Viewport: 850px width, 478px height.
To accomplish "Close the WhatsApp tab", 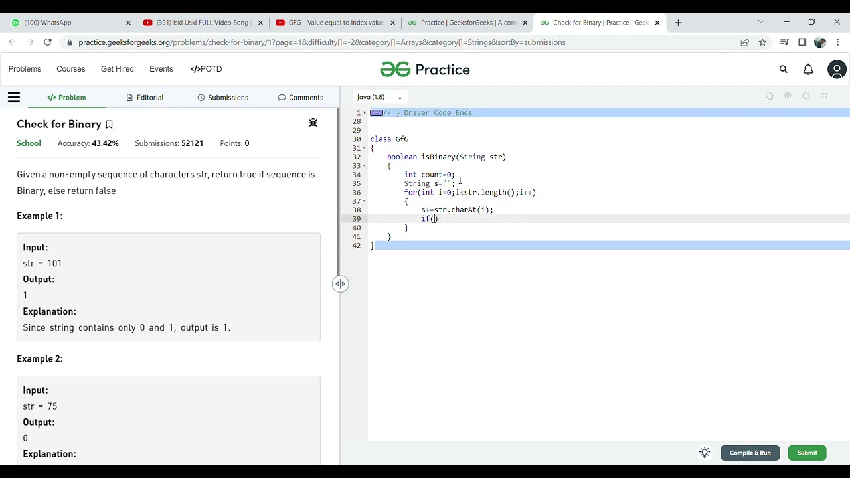I will 128,23.
